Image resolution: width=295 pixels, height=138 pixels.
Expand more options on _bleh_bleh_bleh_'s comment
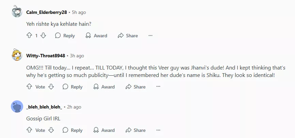pyautogui.click(x=158, y=130)
